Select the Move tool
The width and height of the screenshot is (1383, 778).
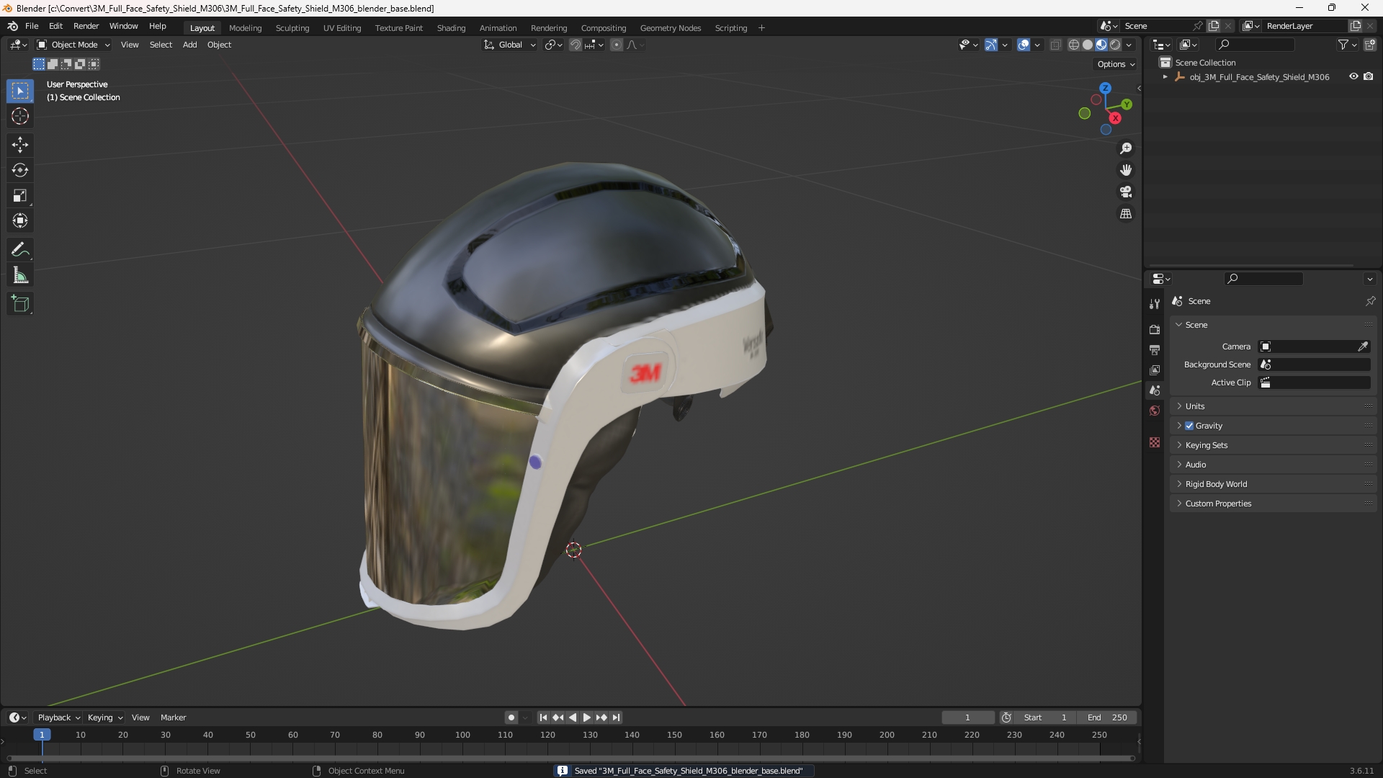pos(20,145)
